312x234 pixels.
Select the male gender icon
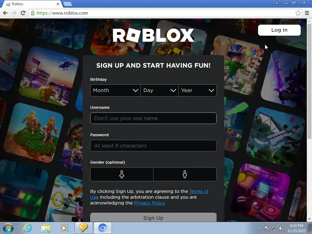click(185, 174)
